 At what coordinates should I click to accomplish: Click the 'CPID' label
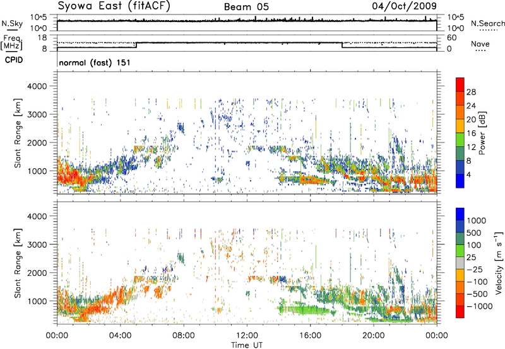click(x=14, y=60)
